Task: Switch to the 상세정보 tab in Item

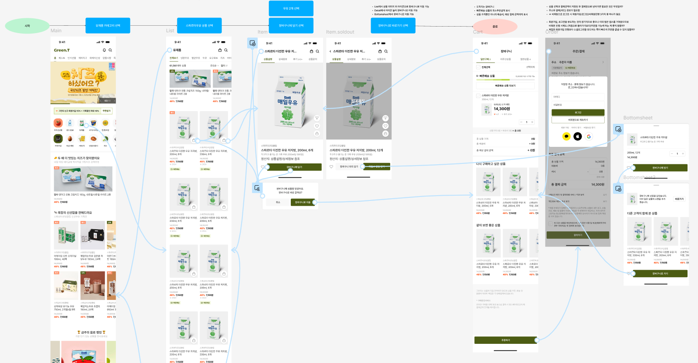Action: [283, 59]
